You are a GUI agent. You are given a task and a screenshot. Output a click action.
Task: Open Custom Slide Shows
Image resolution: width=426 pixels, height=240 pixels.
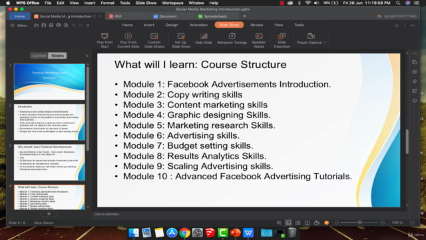[x=154, y=41]
